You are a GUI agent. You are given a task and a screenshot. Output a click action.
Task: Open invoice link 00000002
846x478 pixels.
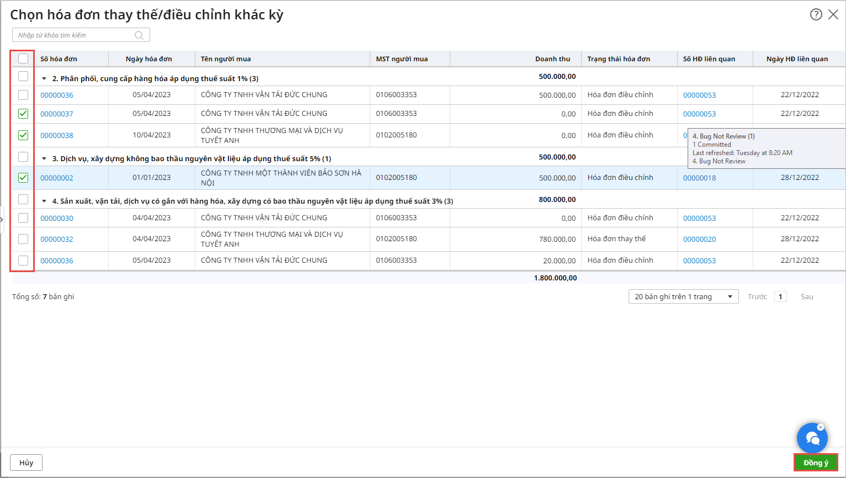coord(57,178)
